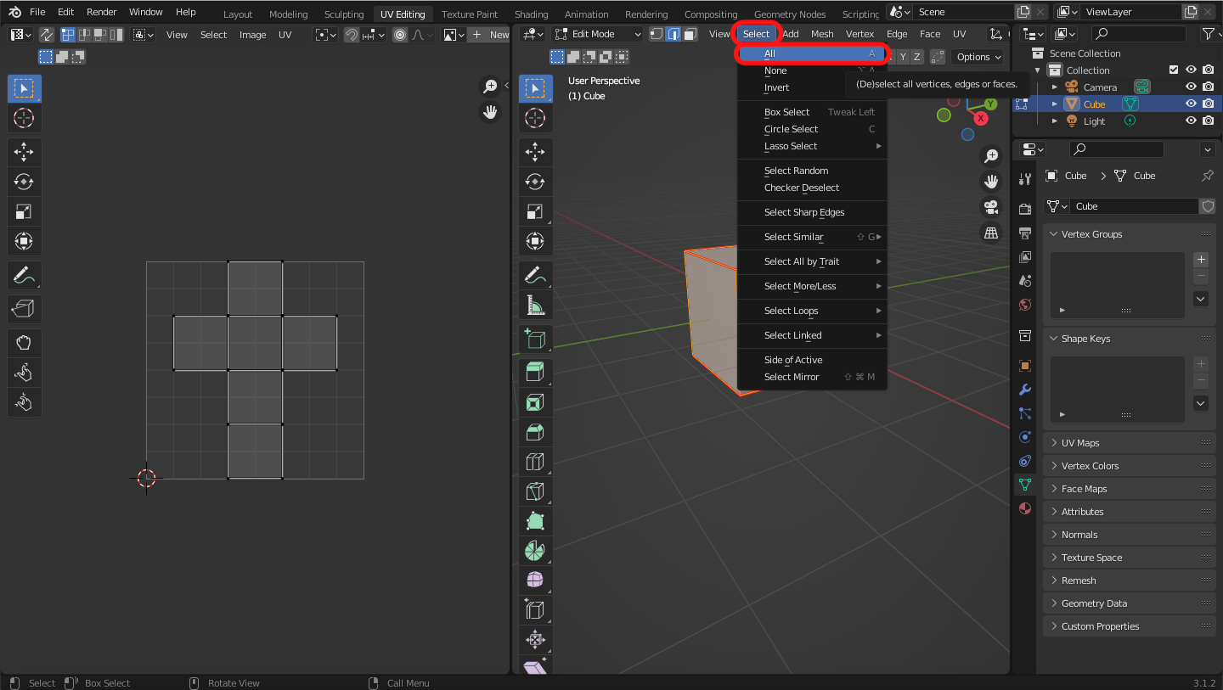Open the Edit Mode dropdown
Image resolution: width=1223 pixels, height=690 pixels.
pyautogui.click(x=597, y=34)
